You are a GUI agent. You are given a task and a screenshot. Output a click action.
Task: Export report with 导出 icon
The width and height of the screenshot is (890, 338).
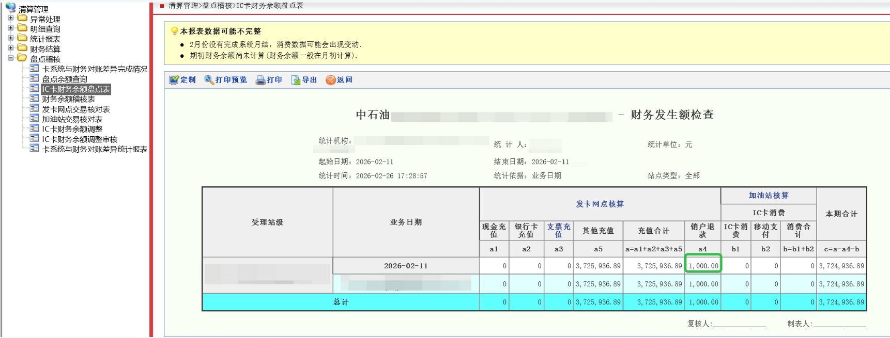(296, 80)
